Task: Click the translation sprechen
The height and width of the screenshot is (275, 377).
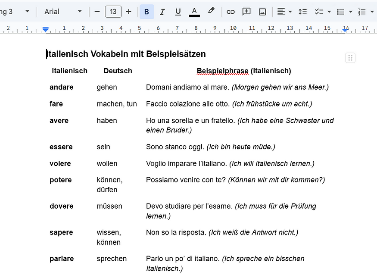Action: [x=112, y=258]
